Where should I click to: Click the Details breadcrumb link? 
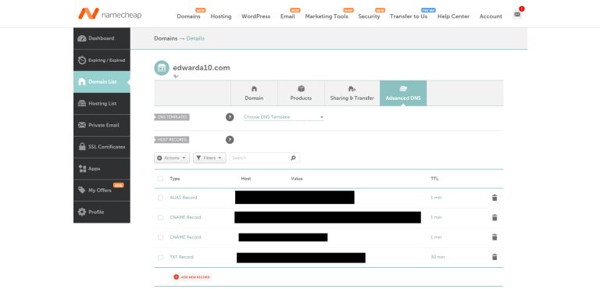tap(195, 38)
